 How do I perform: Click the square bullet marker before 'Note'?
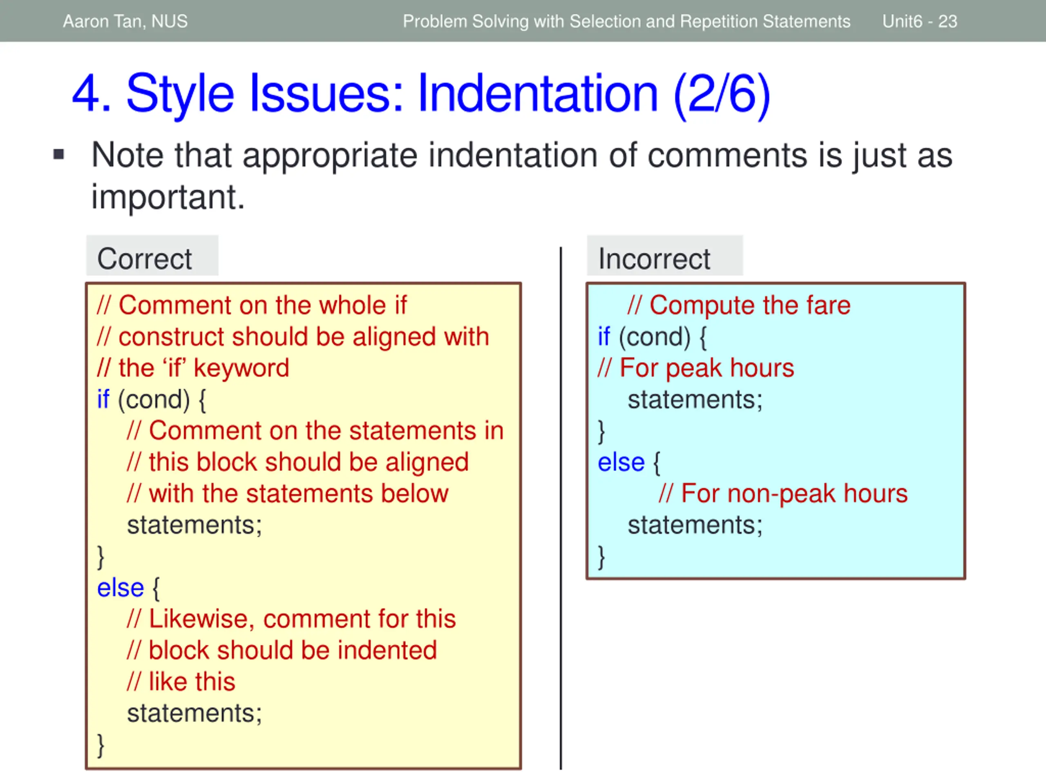point(59,154)
